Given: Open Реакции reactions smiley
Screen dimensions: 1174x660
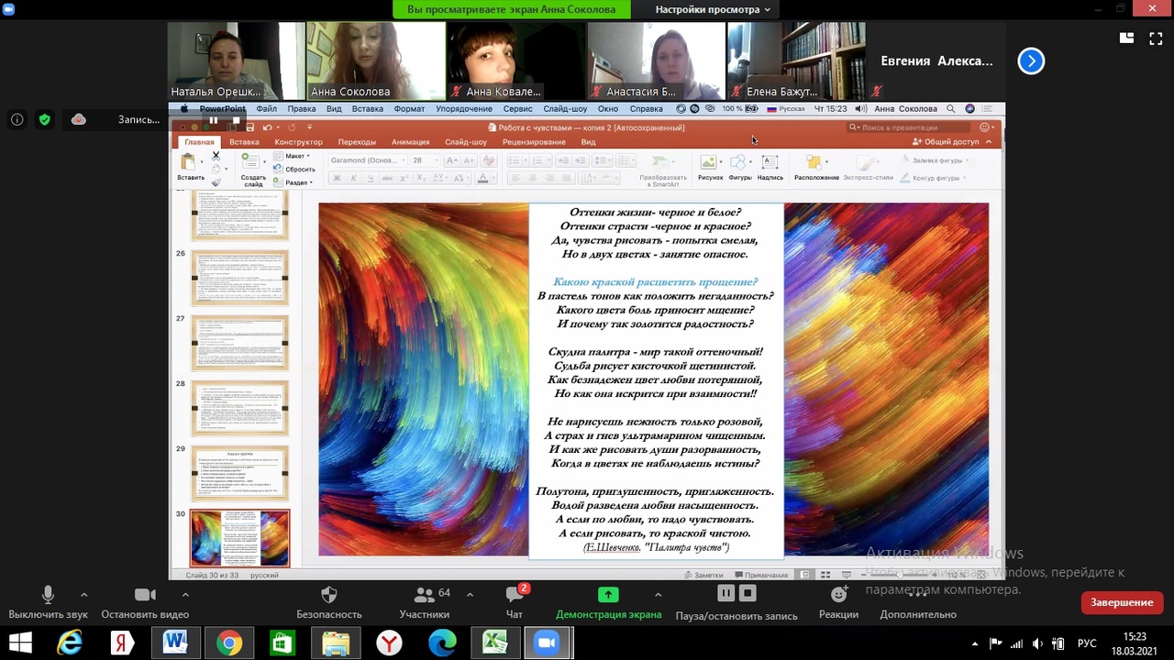Looking at the screenshot, I should (838, 595).
